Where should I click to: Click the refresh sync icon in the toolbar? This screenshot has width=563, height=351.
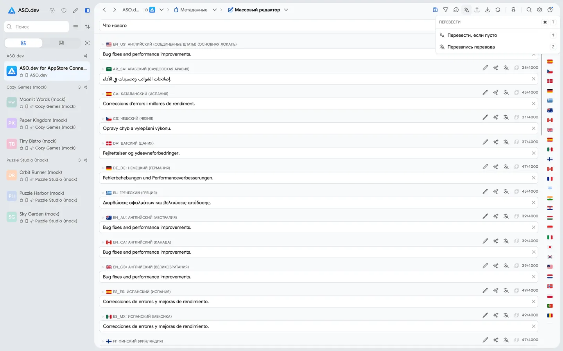pyautogui.click(x=498, y=10)
